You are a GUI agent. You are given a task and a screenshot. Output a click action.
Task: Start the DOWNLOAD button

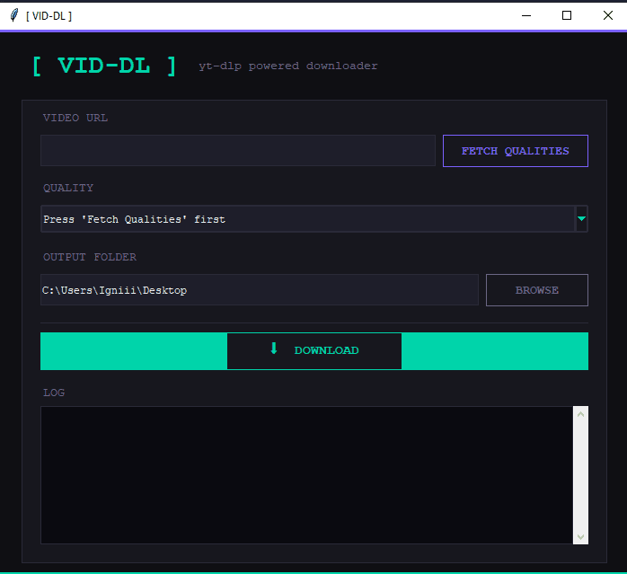tap(314, 351)
